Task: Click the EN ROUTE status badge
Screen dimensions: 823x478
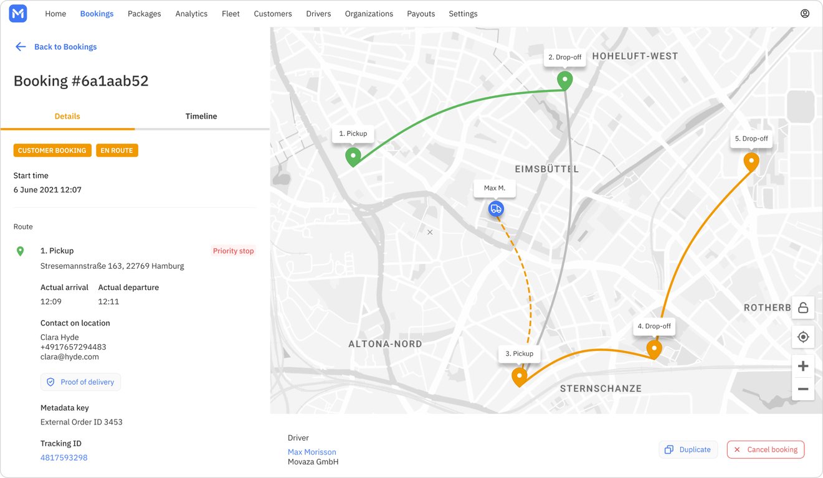Action: 117,151
